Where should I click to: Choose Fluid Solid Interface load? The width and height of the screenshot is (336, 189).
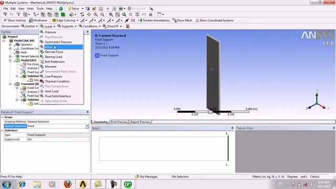(61, 96)
